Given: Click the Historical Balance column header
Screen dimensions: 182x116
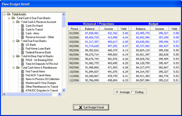Looking at the screenshot, I should tap(90, 29).
